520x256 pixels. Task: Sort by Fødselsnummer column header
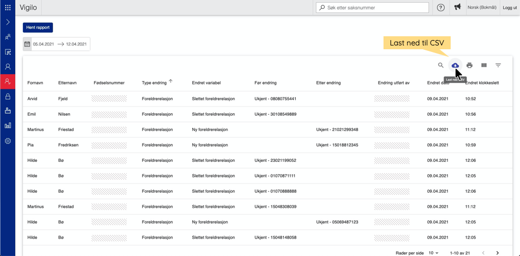point(109,83)
